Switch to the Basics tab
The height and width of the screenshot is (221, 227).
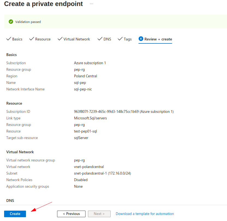coord(17,39)
